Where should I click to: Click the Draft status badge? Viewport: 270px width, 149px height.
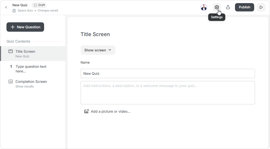39,5
